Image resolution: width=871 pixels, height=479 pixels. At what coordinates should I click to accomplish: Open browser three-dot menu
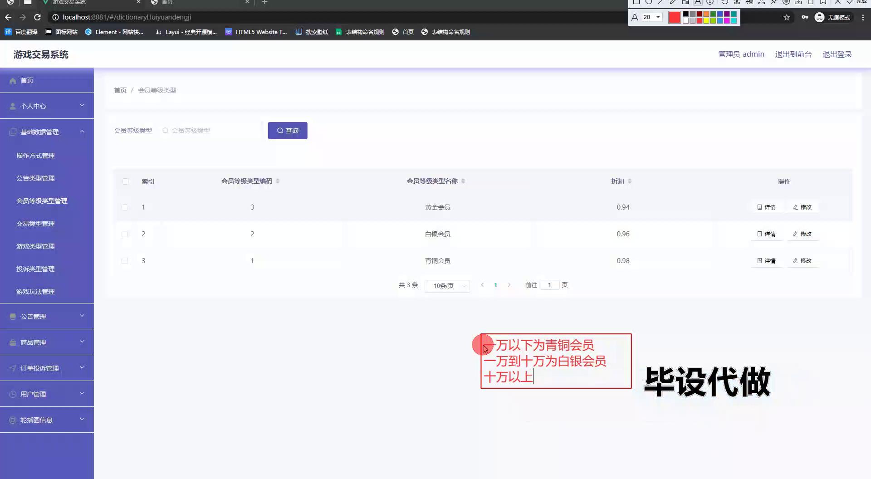(x=863, y=17)
